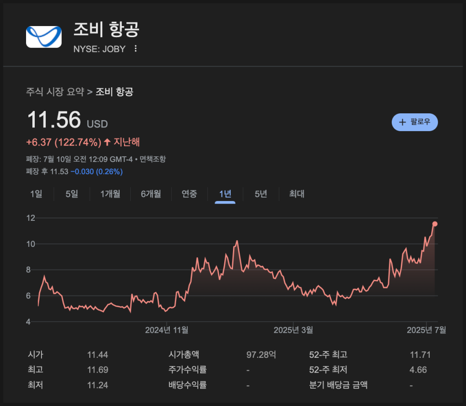Screen dimensions: 466x406
Task: Select the 1일 range tab
Action: (x=36, y=194)
